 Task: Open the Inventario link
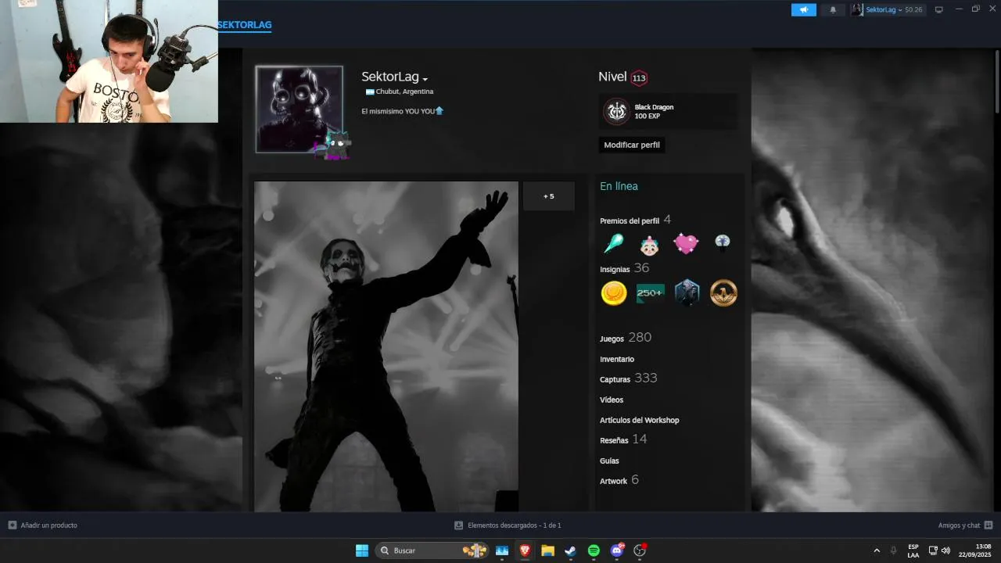pos(617,359)
